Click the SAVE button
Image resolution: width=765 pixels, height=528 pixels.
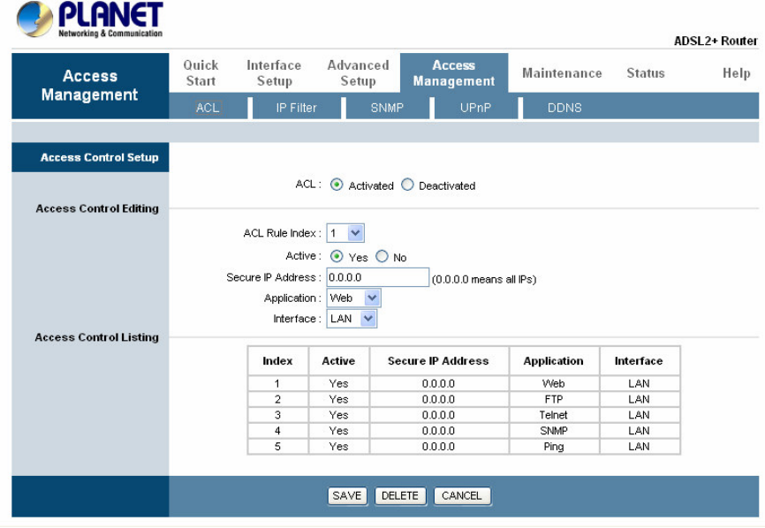pyautogui.click(x=346, y=496)
